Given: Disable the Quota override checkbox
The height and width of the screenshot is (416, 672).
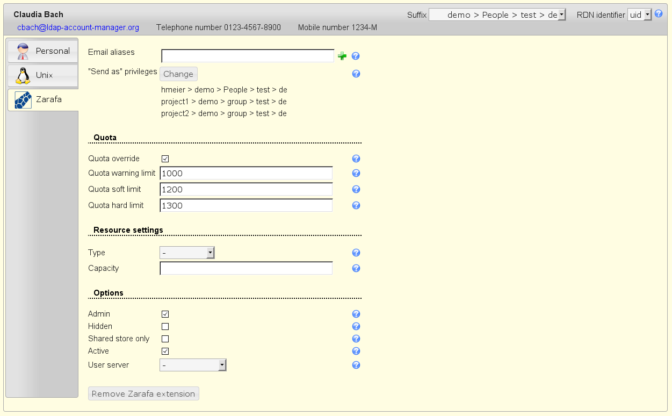Looking at the screenshot, I should (x=165, y=159).
